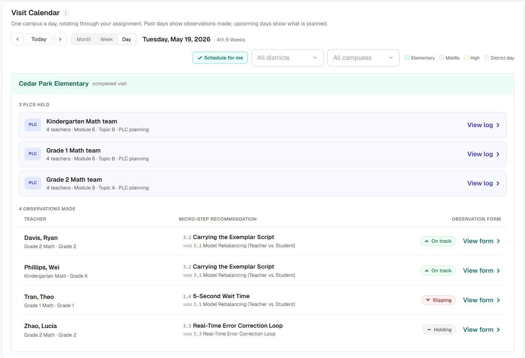Open the Visit Calendar info icon
This screenshot has height=358, width=525.
pos(66,13)
